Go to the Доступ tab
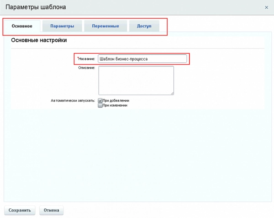The image size is (274, 218). (144, 26)
